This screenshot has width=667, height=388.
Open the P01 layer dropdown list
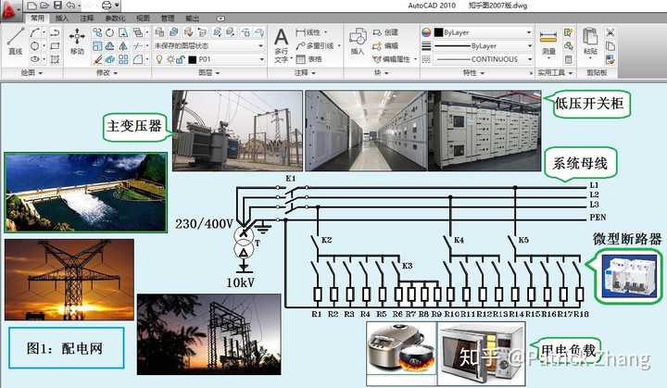tap(261, 59)
